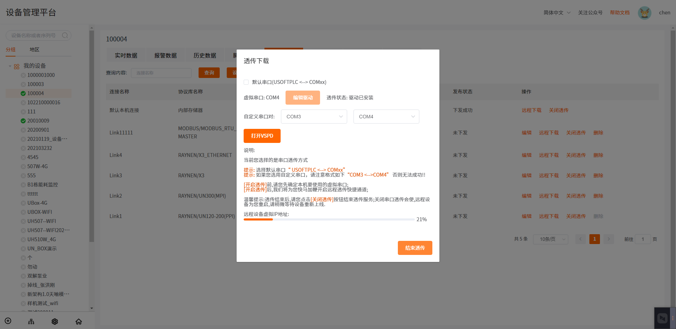This screenshot has height=329, width=676.
Task: Click the online status icon of device 20010009
Action: [23, 121]
